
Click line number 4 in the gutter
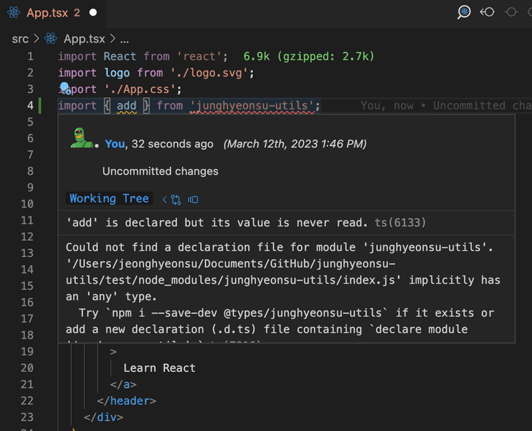(30, 106)
